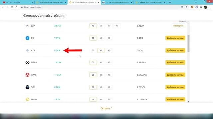Screen dimensions: 213x119
Task: Click the 0.1FIL minimum amount
Action: pyautogui.click(x=140, y=38)
